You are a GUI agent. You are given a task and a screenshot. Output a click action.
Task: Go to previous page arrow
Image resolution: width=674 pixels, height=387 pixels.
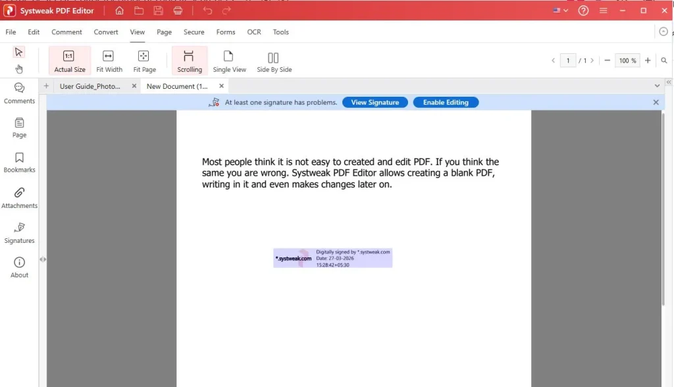click(553, 61)
